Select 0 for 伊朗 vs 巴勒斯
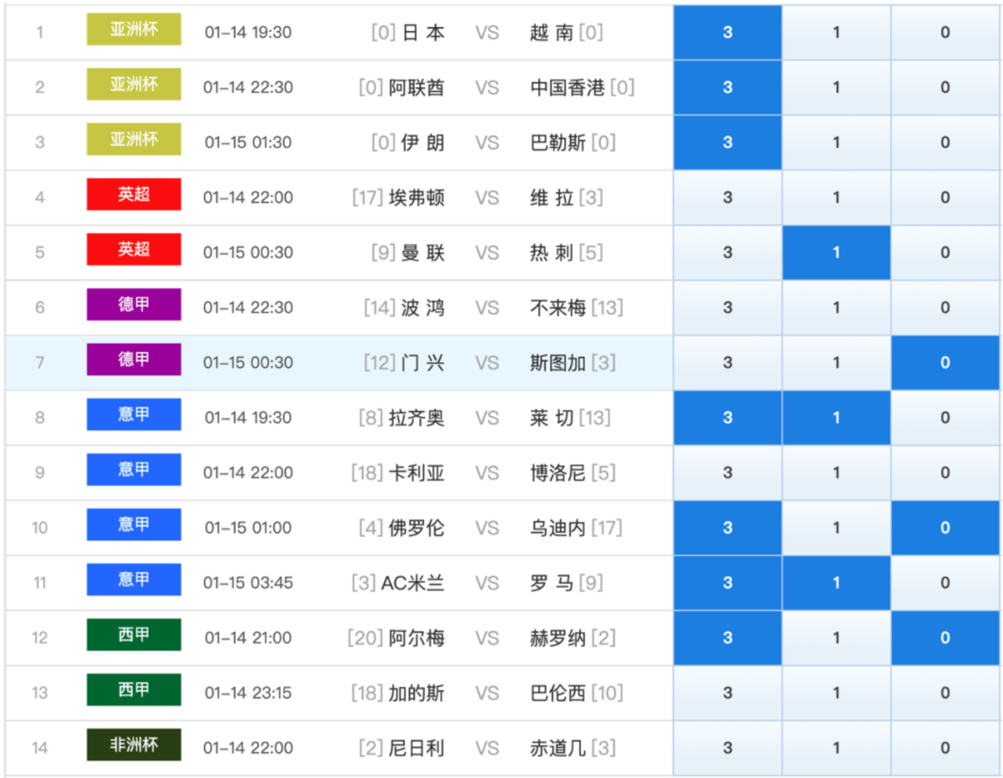The width and height of the screenshot is (1003, 778). (x=945, y=142)
